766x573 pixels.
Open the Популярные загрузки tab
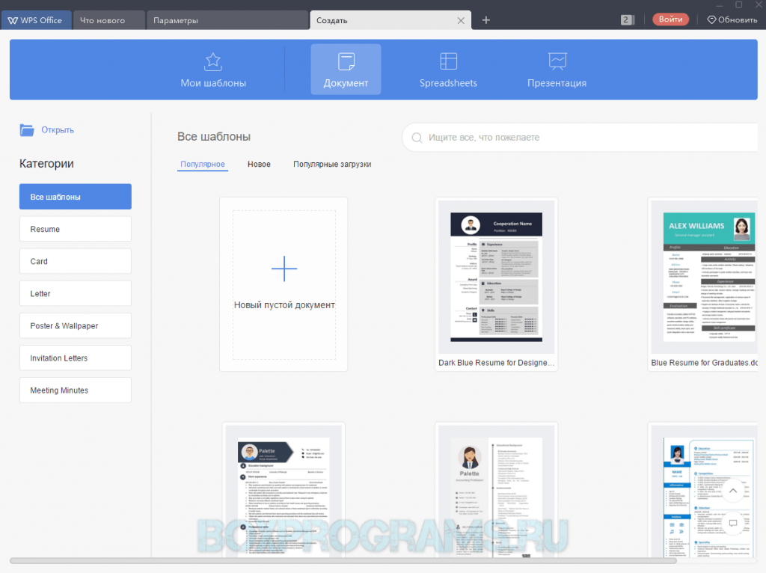point(332,164)
